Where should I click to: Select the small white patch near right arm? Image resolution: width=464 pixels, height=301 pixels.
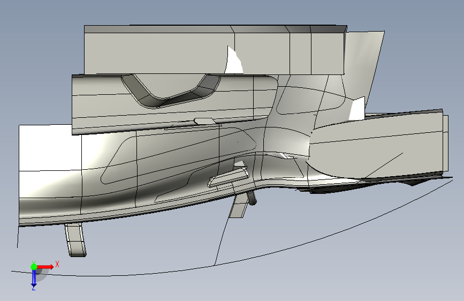coord(357,109)
